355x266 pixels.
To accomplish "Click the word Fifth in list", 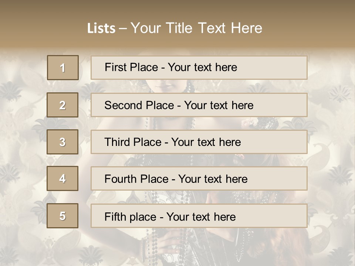I will pyautogui.click(x=115, y=216).
